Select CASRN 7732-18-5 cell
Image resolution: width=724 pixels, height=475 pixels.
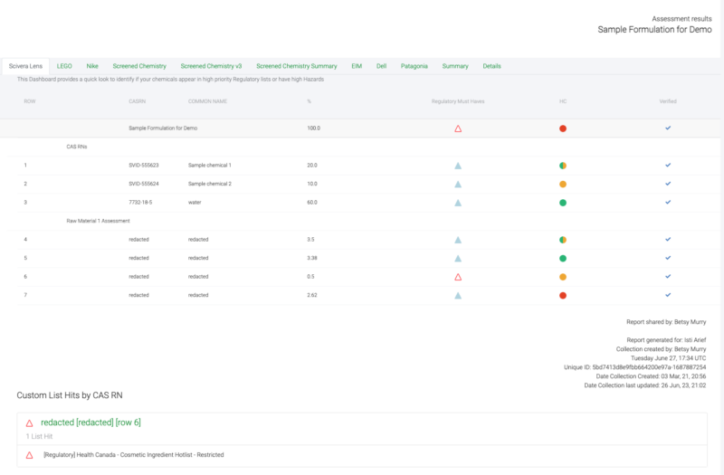(x=140, y=202)
